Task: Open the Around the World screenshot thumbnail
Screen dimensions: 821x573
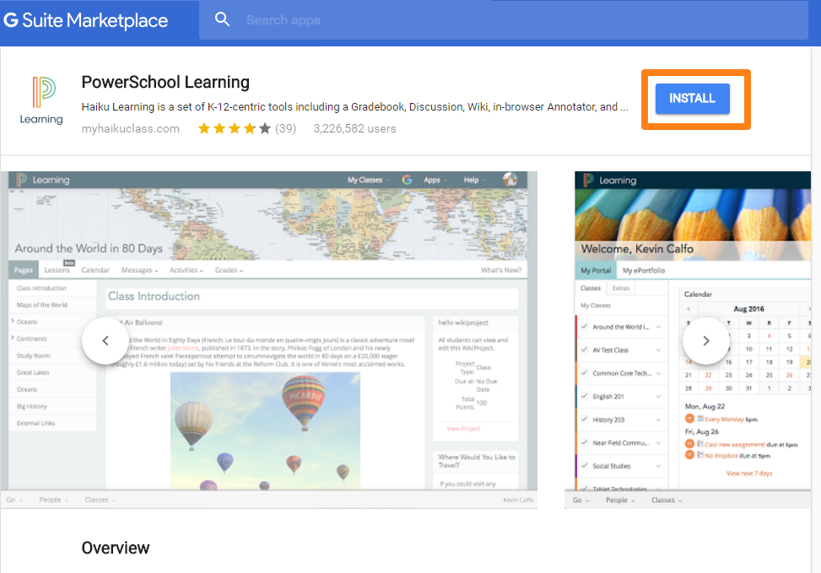Action: [x=269, y=339]
